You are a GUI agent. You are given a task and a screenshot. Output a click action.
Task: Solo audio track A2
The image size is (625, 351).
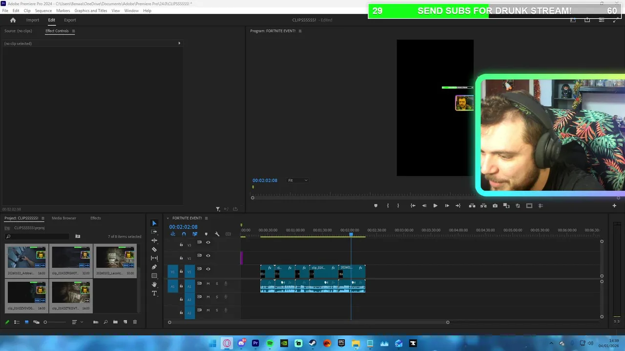[x=217, y=297]
